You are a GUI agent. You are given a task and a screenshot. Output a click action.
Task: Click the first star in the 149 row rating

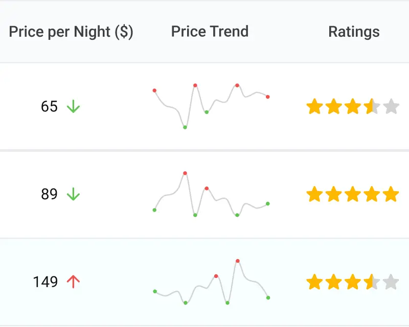click(x=314, y=282)
